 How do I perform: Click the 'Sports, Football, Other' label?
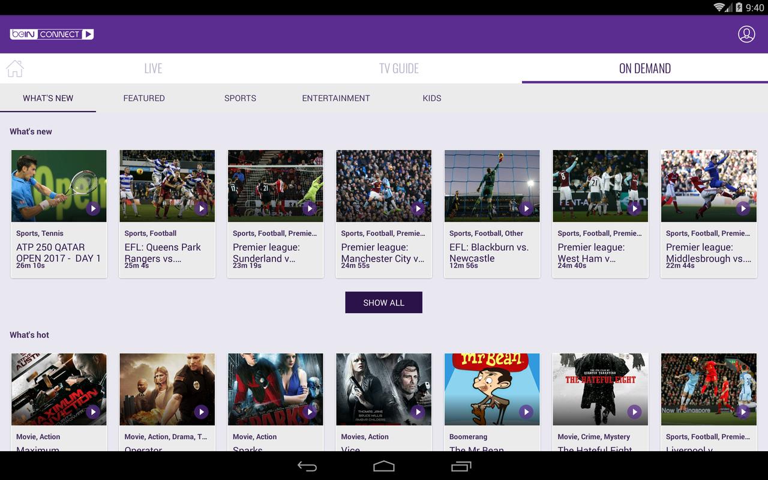pos(486,233)
